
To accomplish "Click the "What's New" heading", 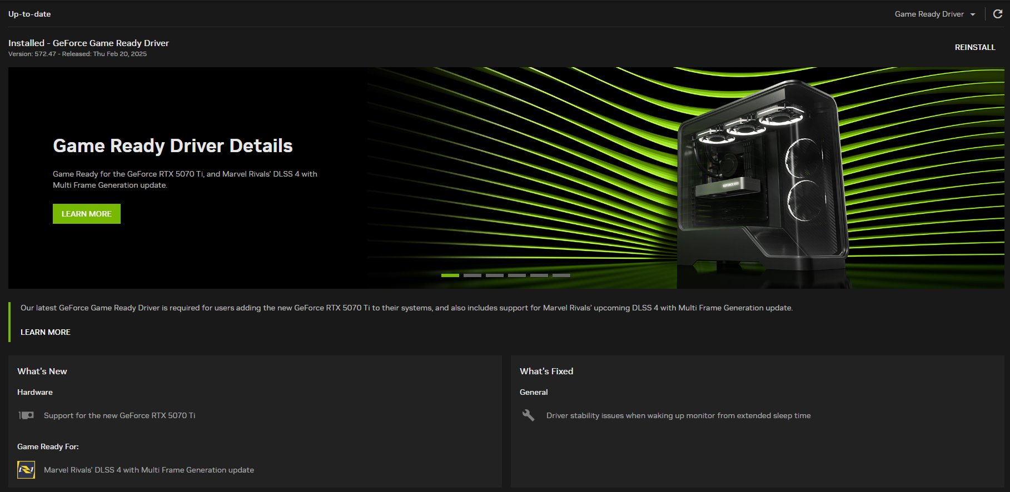I will click(x=42, y=371).
